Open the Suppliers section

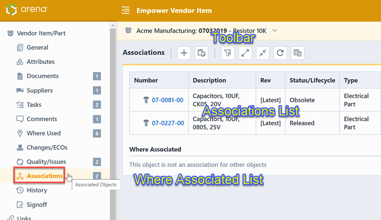click(40, 90)
